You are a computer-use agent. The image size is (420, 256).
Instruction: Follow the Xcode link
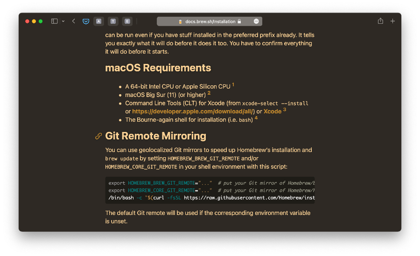(x=273, y=111)
